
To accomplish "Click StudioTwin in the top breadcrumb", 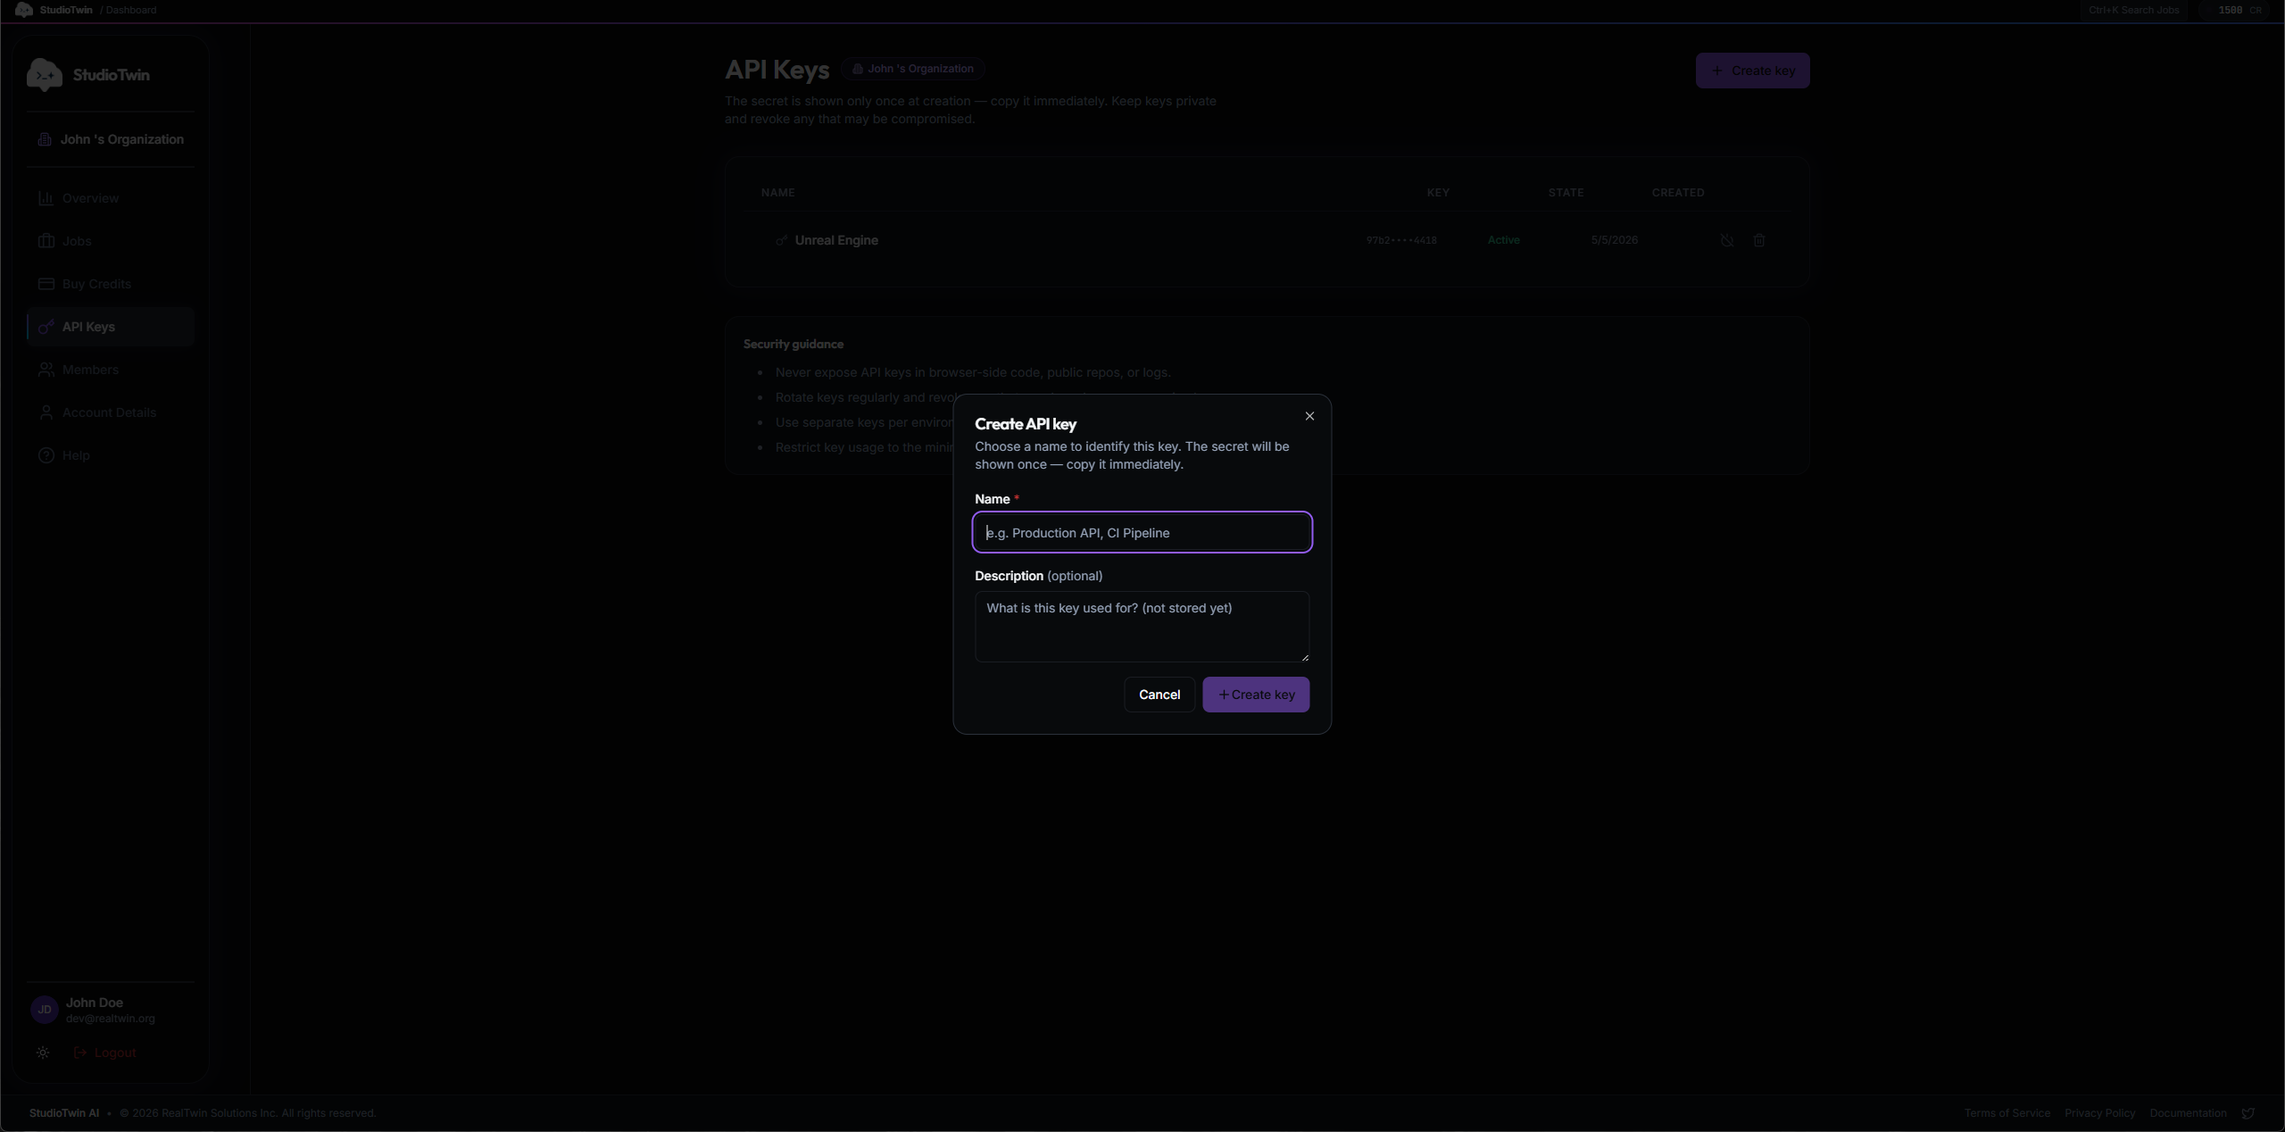I will [66, 10].
